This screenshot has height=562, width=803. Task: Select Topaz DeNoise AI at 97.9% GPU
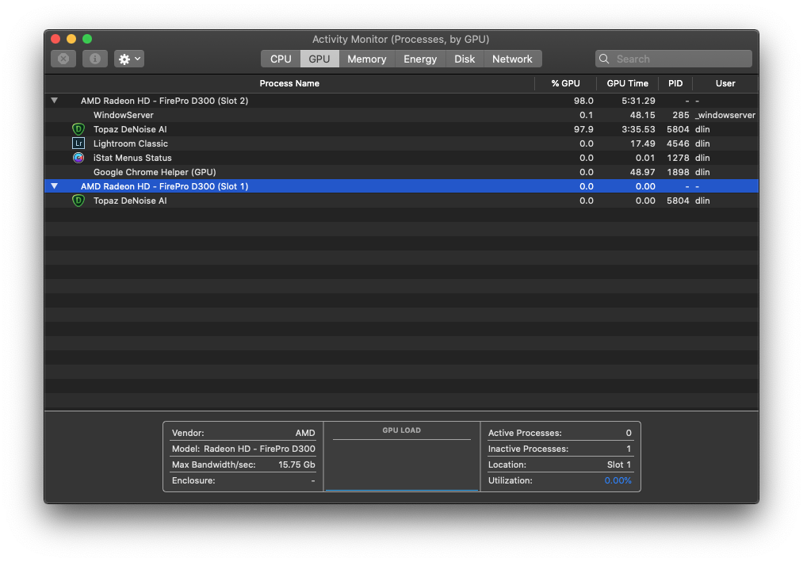click(401, 130)
